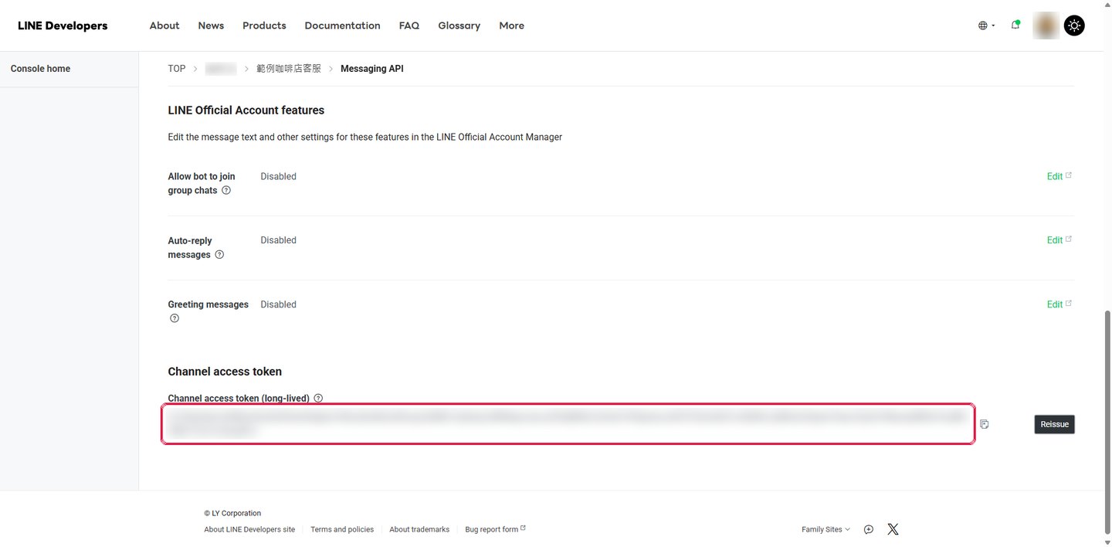This screenshot has width=1112, height=547.
Task: Click the blurred provider name in breadcrumb
Action: [x=221, y=69]
